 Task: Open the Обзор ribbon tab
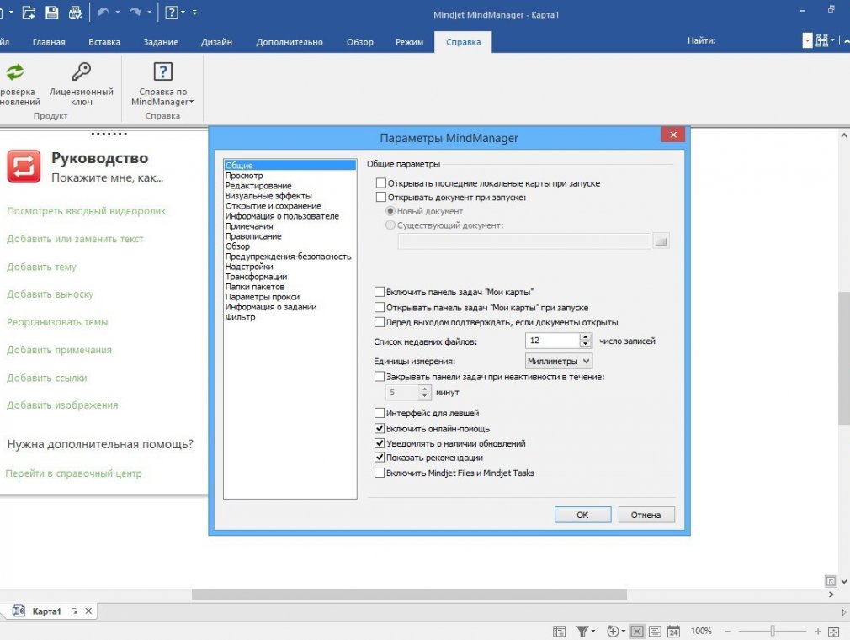coord(360,42)
